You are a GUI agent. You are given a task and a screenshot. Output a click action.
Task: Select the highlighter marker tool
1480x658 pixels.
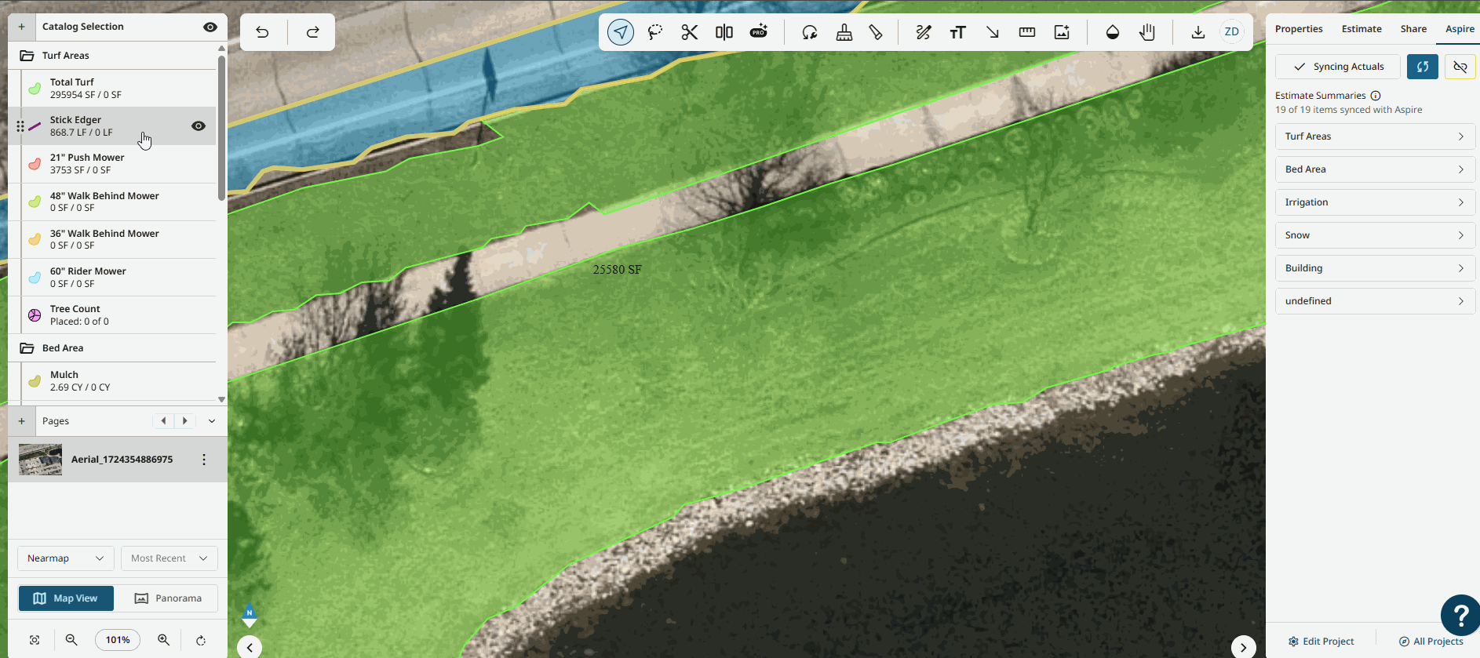pyautogui.click(x=876, y=32)
